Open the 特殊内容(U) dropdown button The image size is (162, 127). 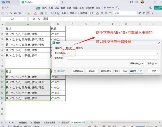(136, 63)
